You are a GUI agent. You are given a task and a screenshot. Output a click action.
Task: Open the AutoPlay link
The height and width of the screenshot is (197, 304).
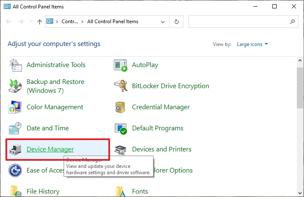pyautogui.click(x=145, y=65)
